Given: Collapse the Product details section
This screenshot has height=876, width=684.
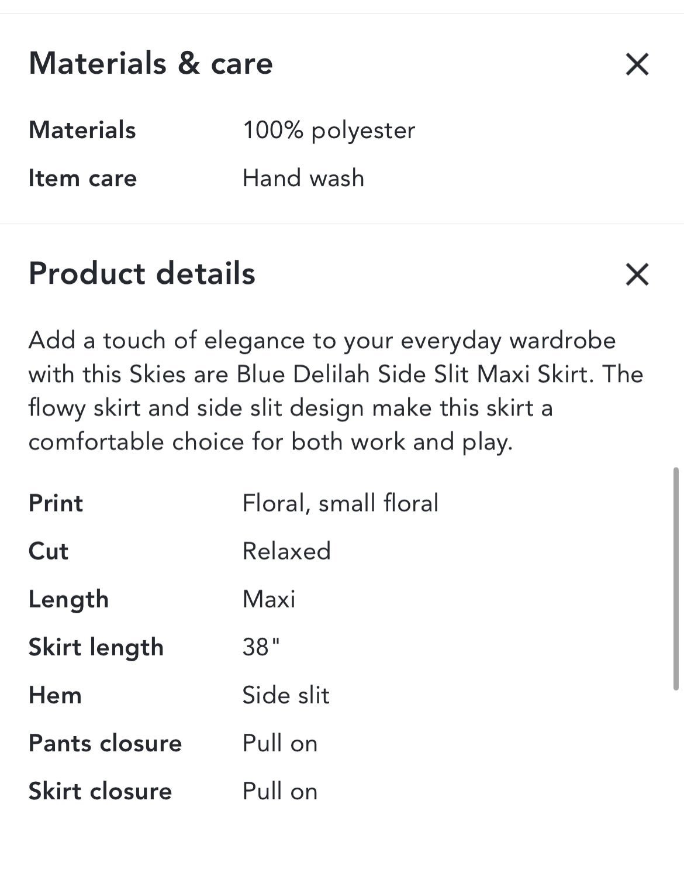Looking at the screenshot, I should [x=637, y=274].
